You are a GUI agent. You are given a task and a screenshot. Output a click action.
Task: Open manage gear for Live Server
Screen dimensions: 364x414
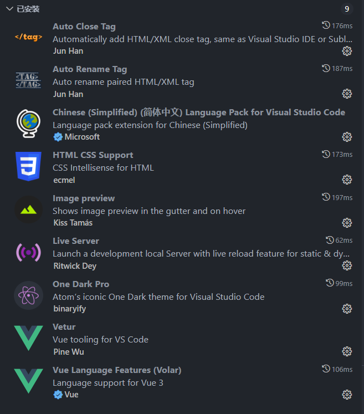347,265
